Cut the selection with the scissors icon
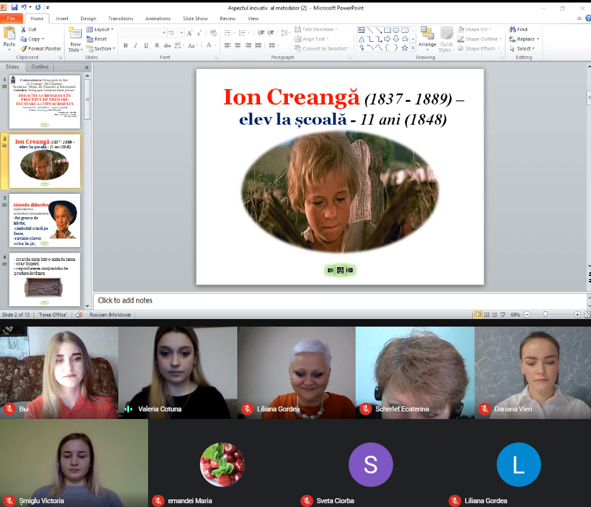The width and height of the screenshot is (591, 507). coord(23,29)
